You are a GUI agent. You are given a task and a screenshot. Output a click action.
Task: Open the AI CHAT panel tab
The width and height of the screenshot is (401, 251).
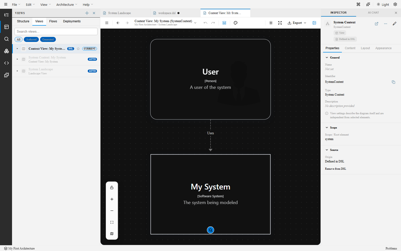click(373, 13)
